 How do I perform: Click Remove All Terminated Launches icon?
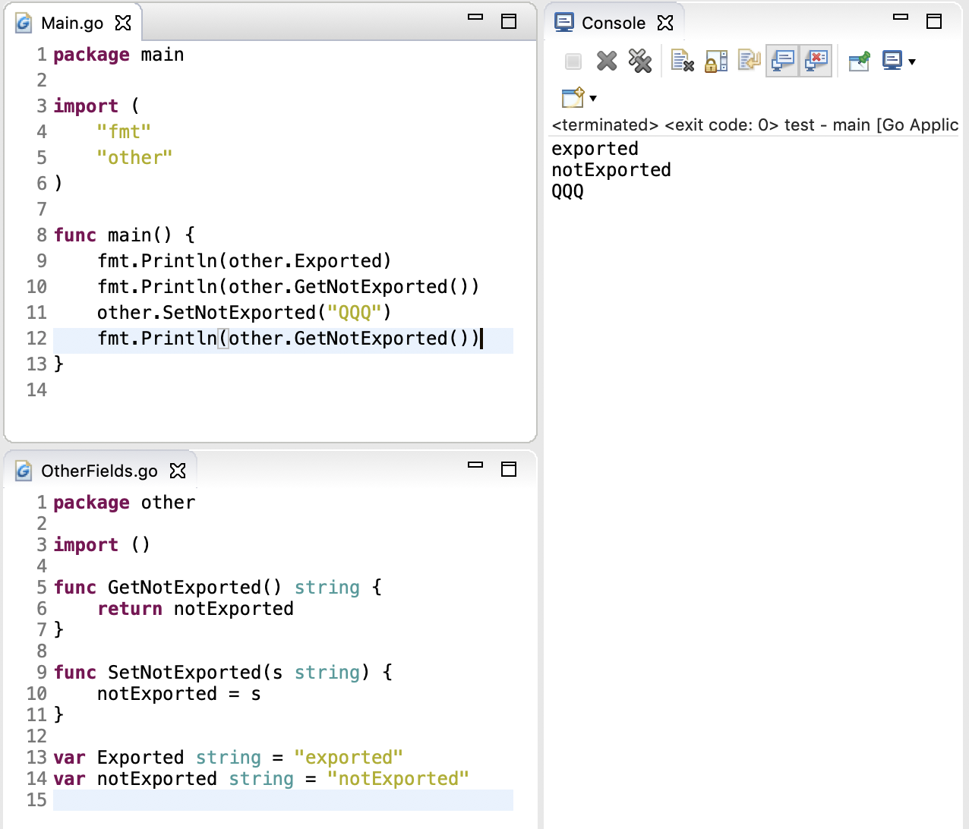[x=640, y=61]
